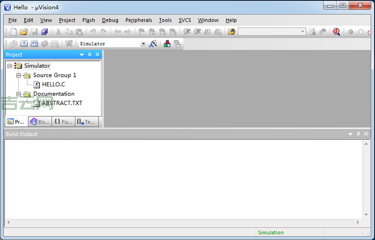
Task: Open Find in Files folder icon
Action: 232,32
